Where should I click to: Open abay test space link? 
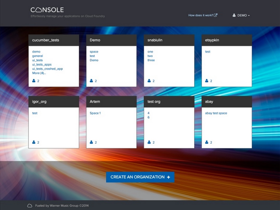216,113
